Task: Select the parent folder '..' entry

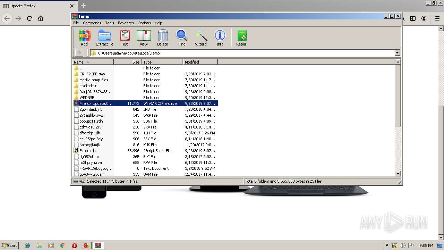Action: click(145, 68)
